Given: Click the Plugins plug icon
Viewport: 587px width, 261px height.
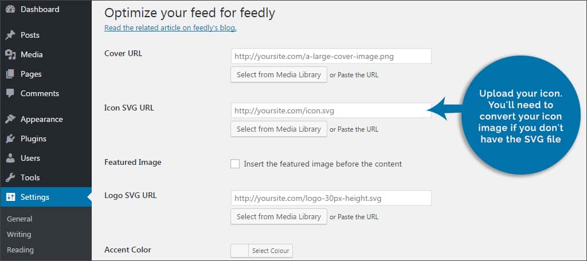Looking at the screenshot, I should coord(10,139).
